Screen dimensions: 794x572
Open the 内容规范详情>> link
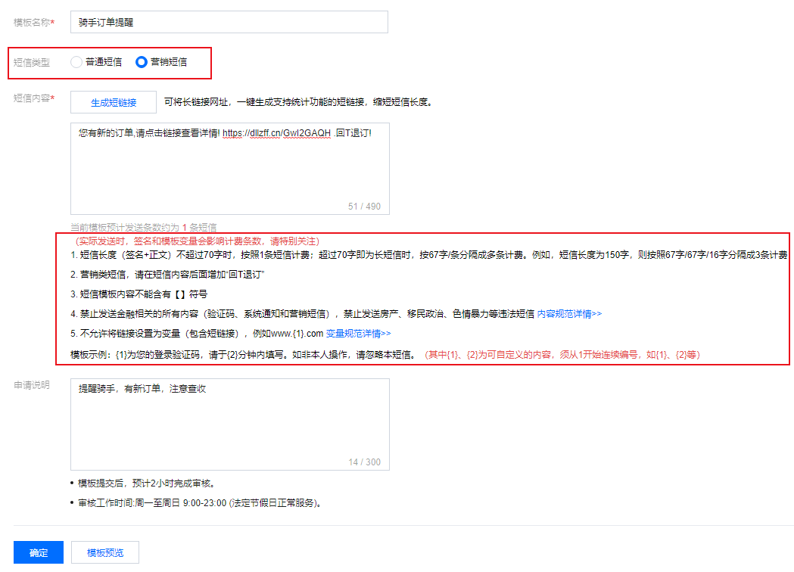point(569,314)
